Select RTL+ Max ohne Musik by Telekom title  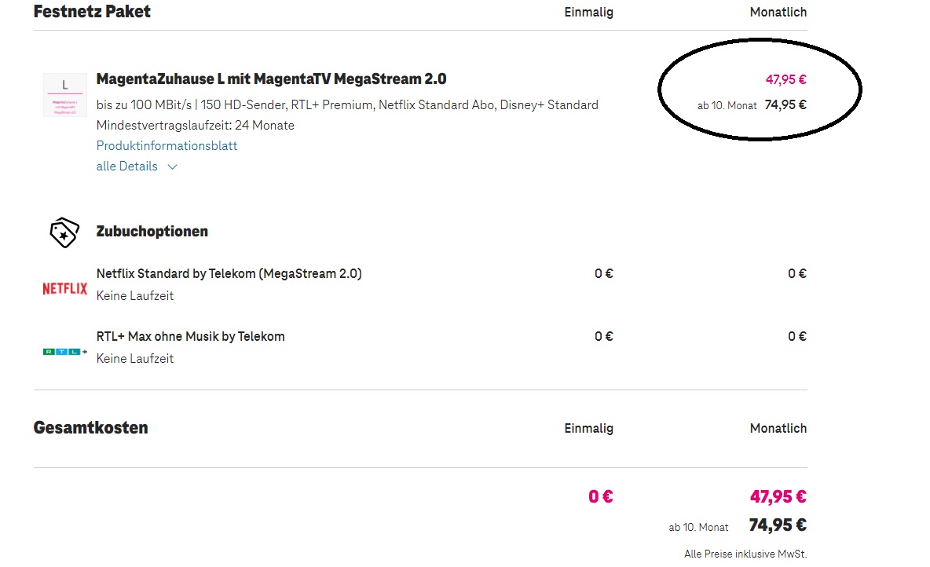click(190, 337)
